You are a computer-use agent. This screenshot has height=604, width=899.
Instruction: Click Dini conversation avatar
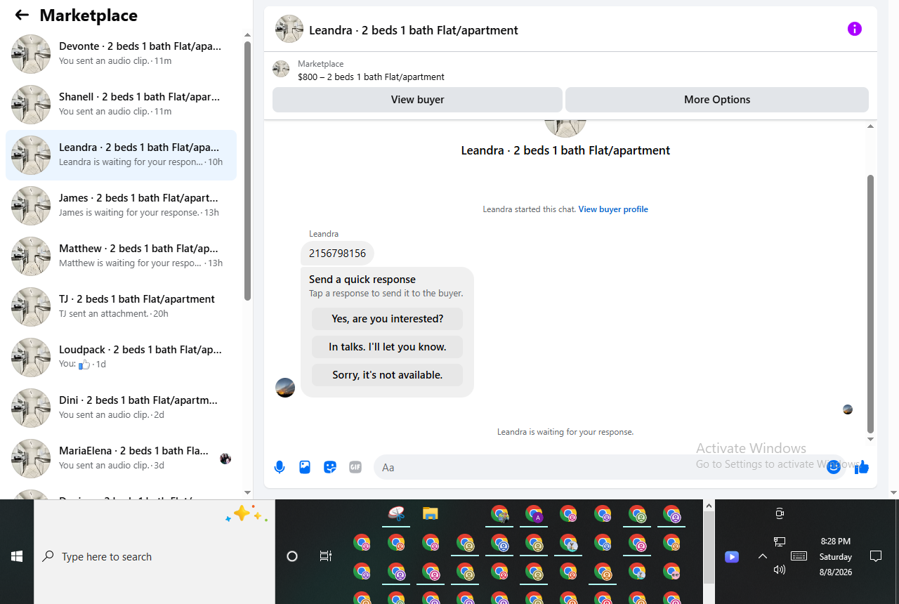click(x=31, y=408)
